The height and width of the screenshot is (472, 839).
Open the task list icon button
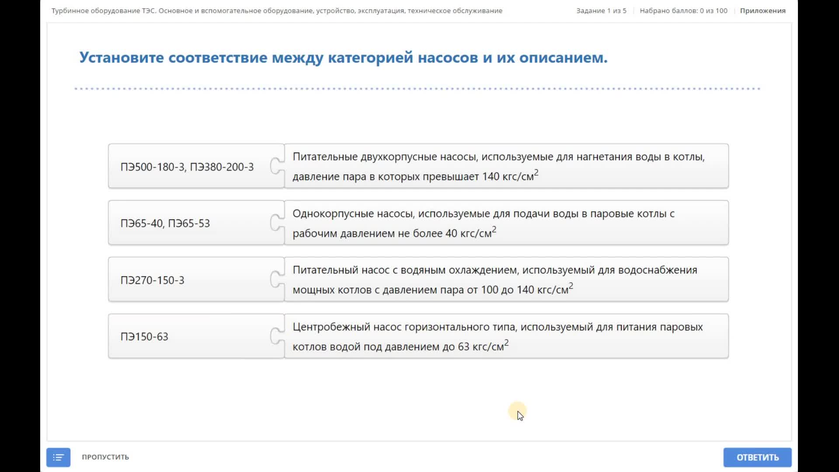click(58, 457)
